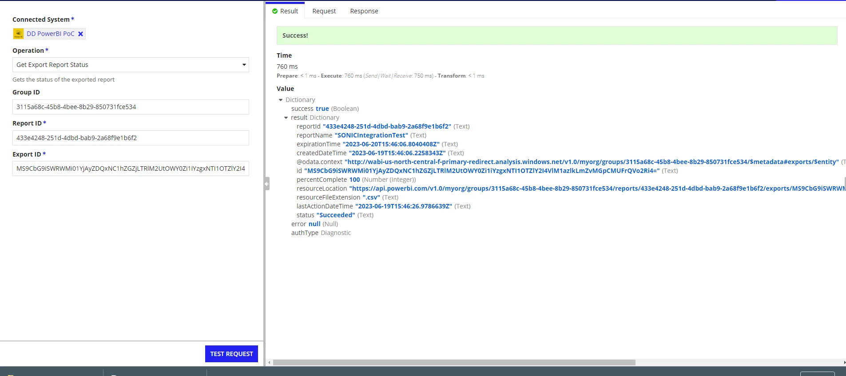Image resolution: width=846 pixels, height=376 pixels.
Task: Click the green success check icon
Action: coord(275,11)
